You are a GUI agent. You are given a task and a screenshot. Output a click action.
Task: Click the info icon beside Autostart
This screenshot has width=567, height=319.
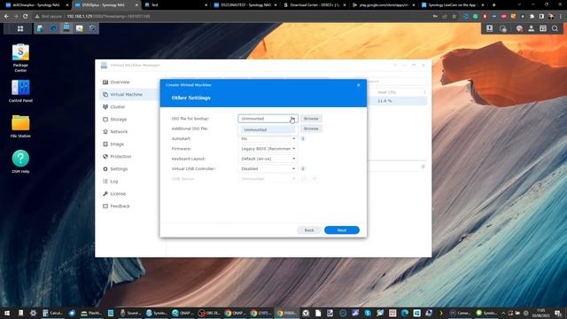[x=303, y=138]
